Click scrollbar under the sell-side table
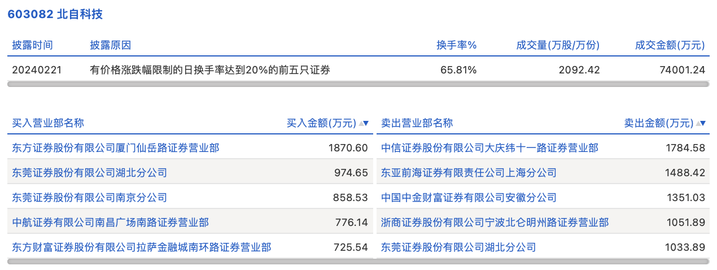 (543, 262)
